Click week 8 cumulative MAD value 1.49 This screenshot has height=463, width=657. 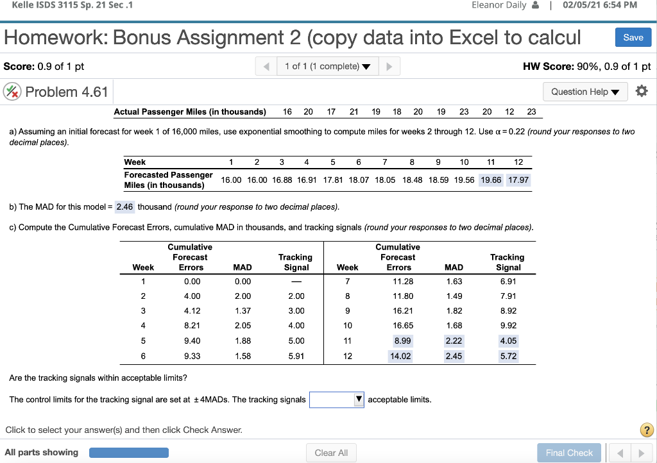[454, 296]
